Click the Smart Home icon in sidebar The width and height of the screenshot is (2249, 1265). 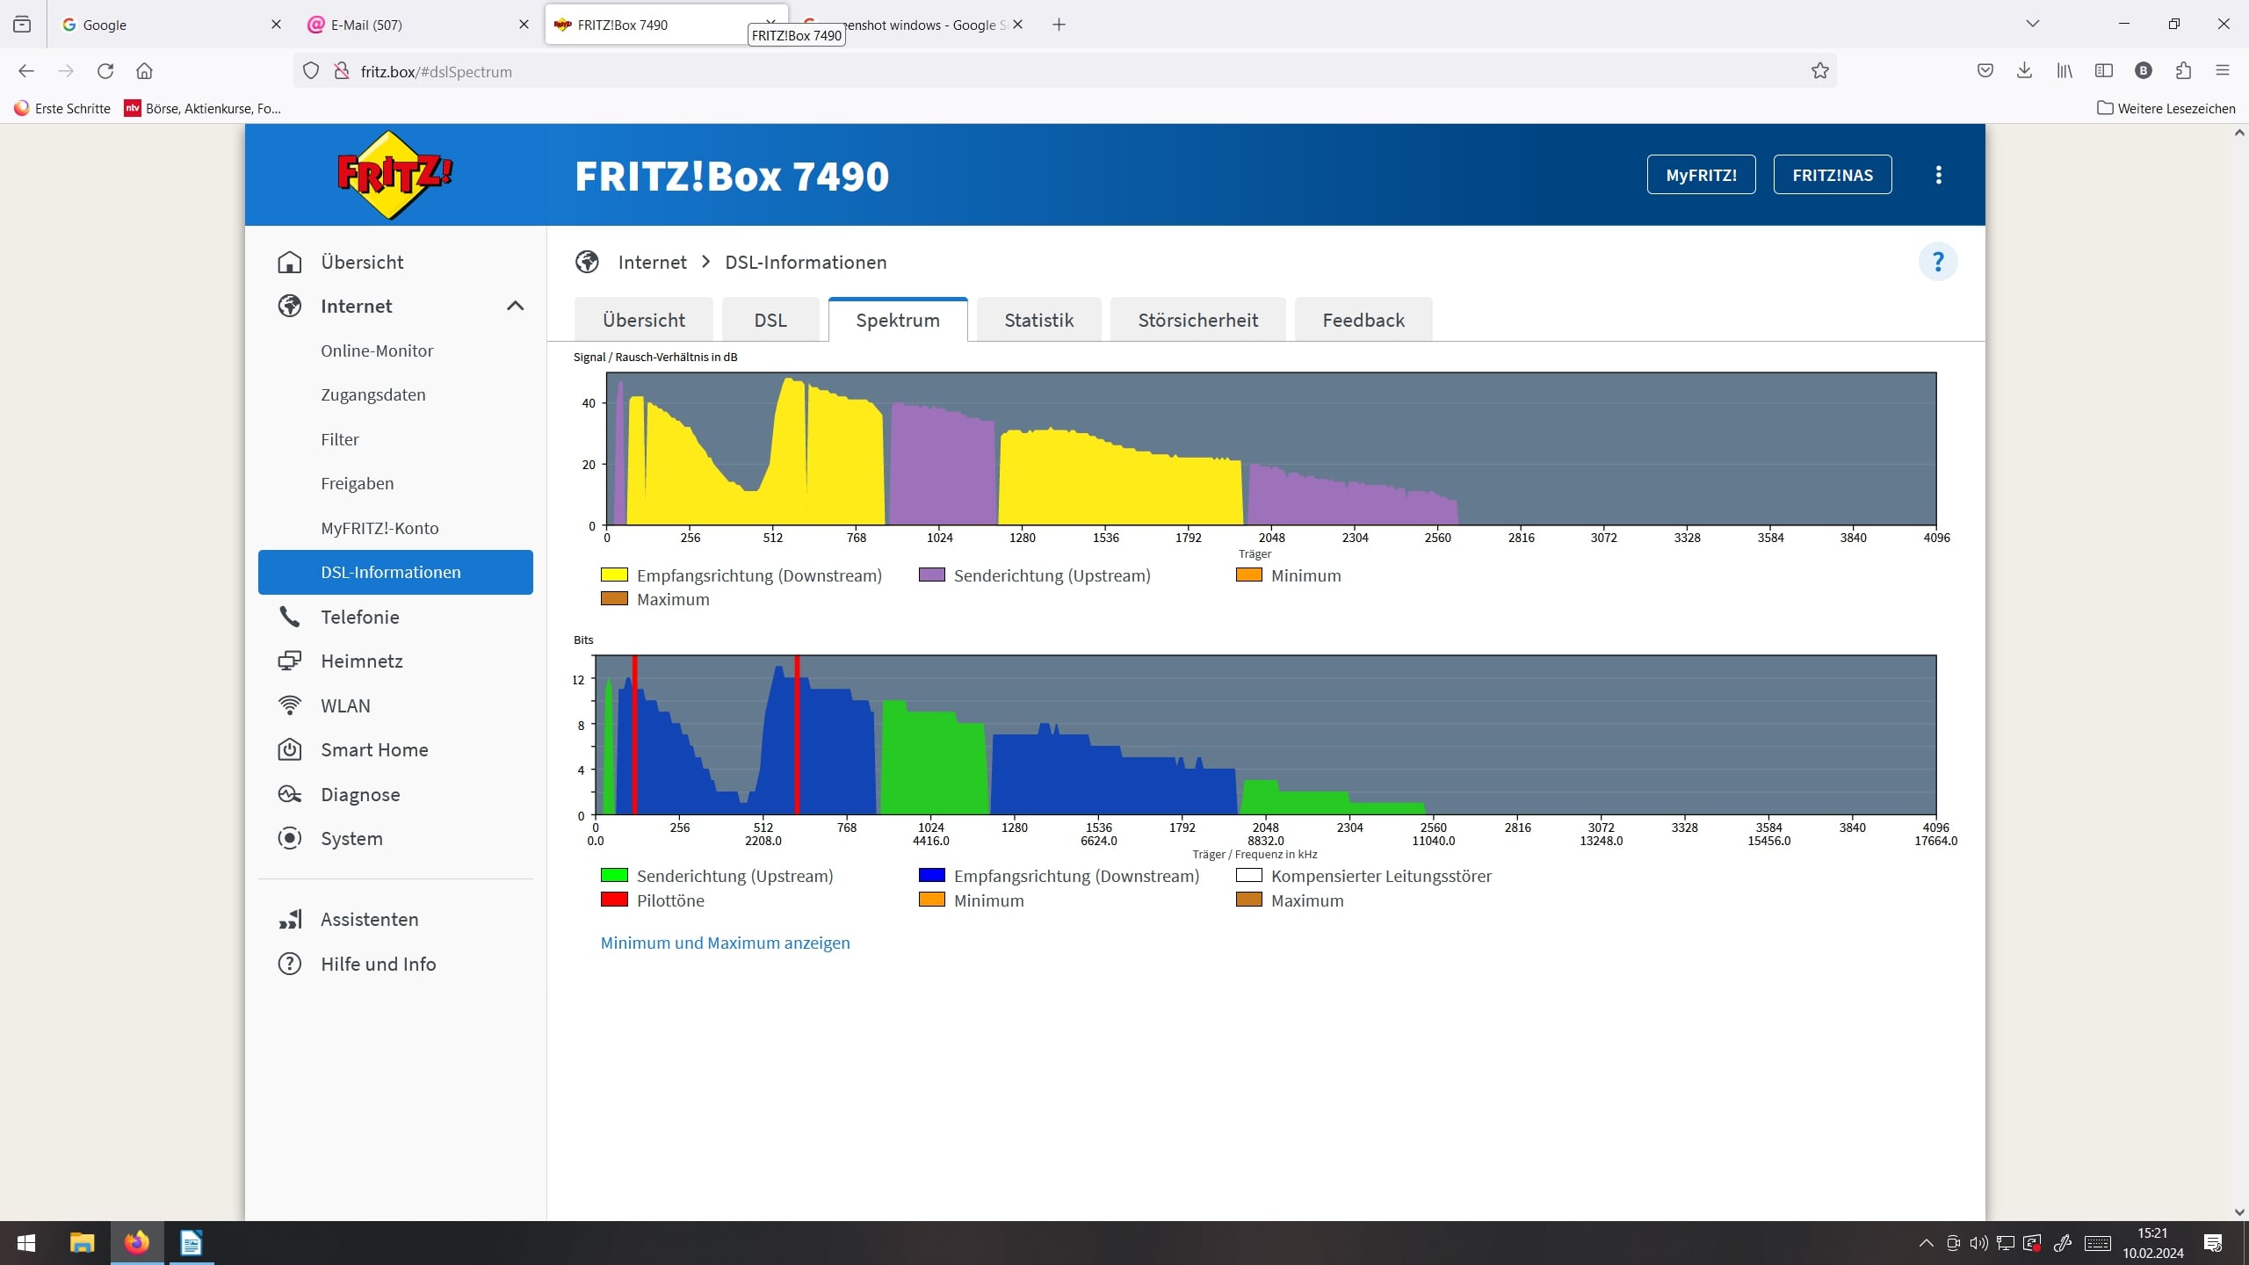289,749
